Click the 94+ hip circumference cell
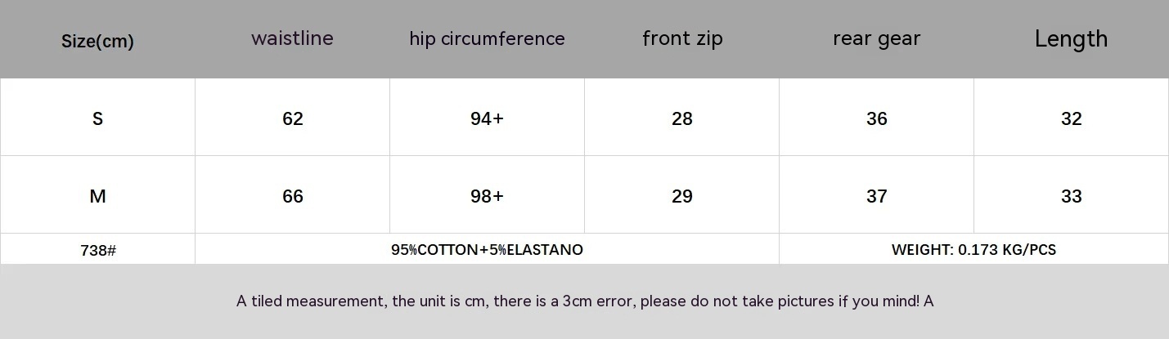 pos(487,118)
